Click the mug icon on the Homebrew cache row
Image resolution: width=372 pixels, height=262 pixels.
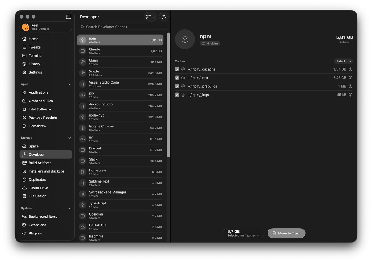tap(82, 172)
